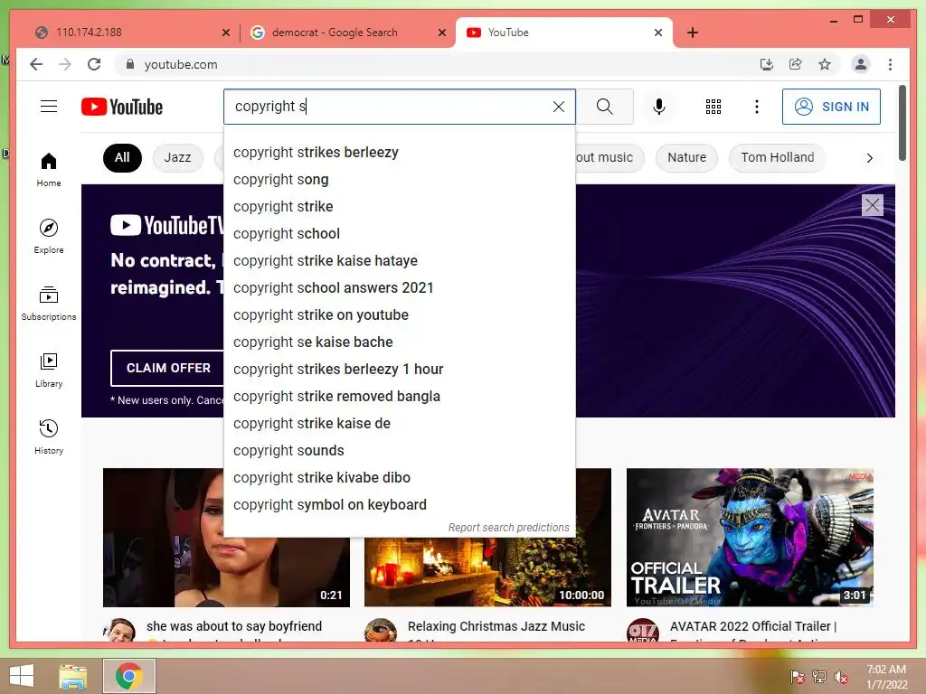This screenshot has height=694, width=926.
Task: Select copyright strike kaise hataye suggestion
Action: 399,261
